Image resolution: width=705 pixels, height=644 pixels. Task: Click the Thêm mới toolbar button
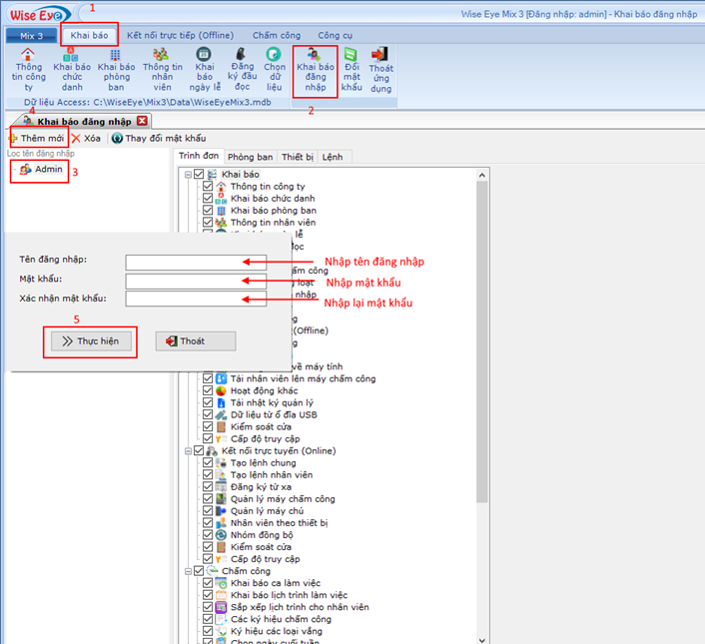(x=36, y=138)
